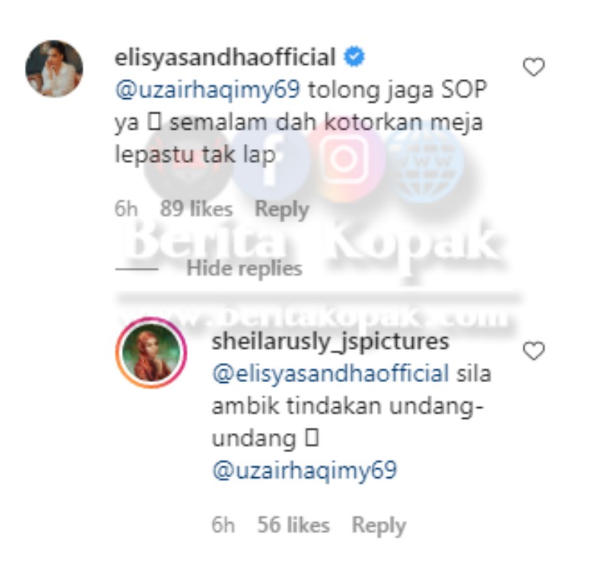The width and height of the screenshot is (590, 562).
Task: View who gave the 56 likes
Action: 293,525
